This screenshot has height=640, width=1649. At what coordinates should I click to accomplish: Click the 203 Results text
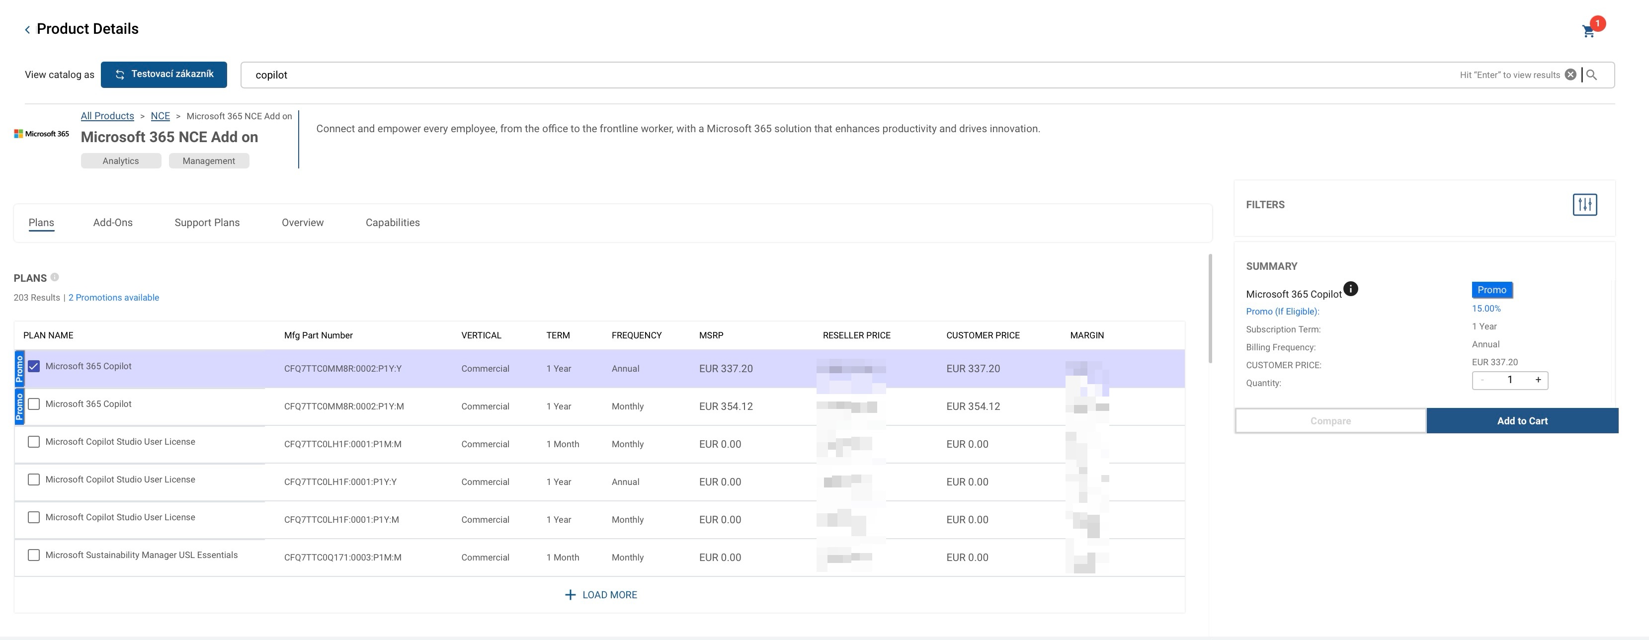point(36,298)
